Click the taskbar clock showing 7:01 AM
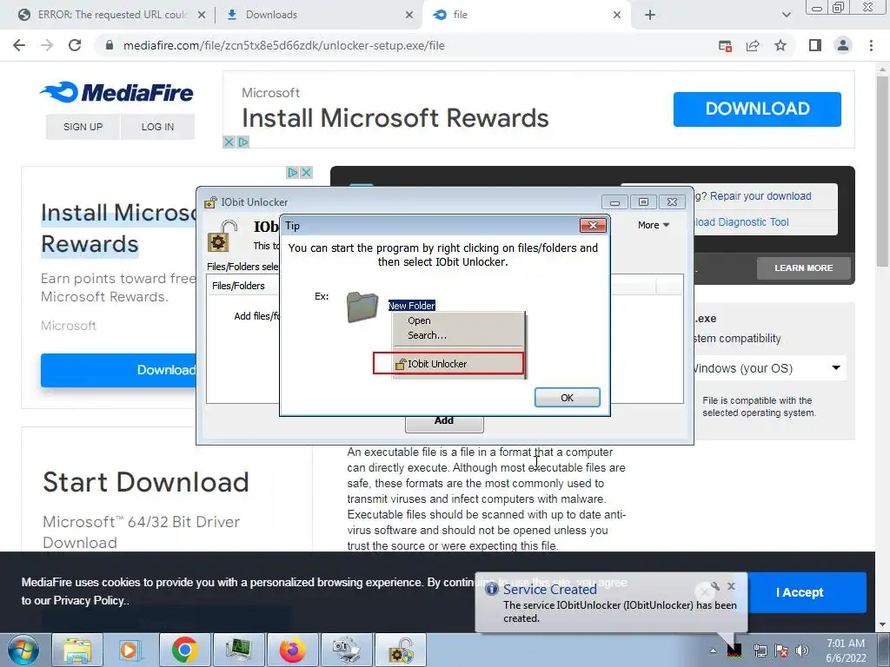The width and height of the screenshot is (890, 667). [x=846, y=650]
